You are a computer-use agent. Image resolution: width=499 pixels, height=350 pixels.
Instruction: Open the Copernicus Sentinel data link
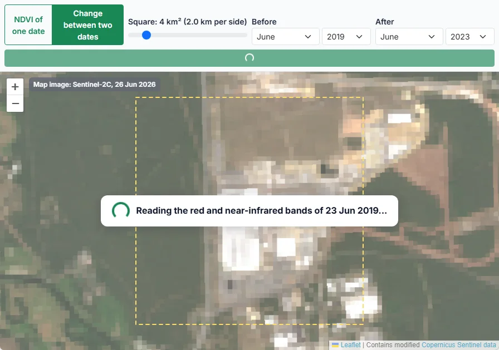459,345
